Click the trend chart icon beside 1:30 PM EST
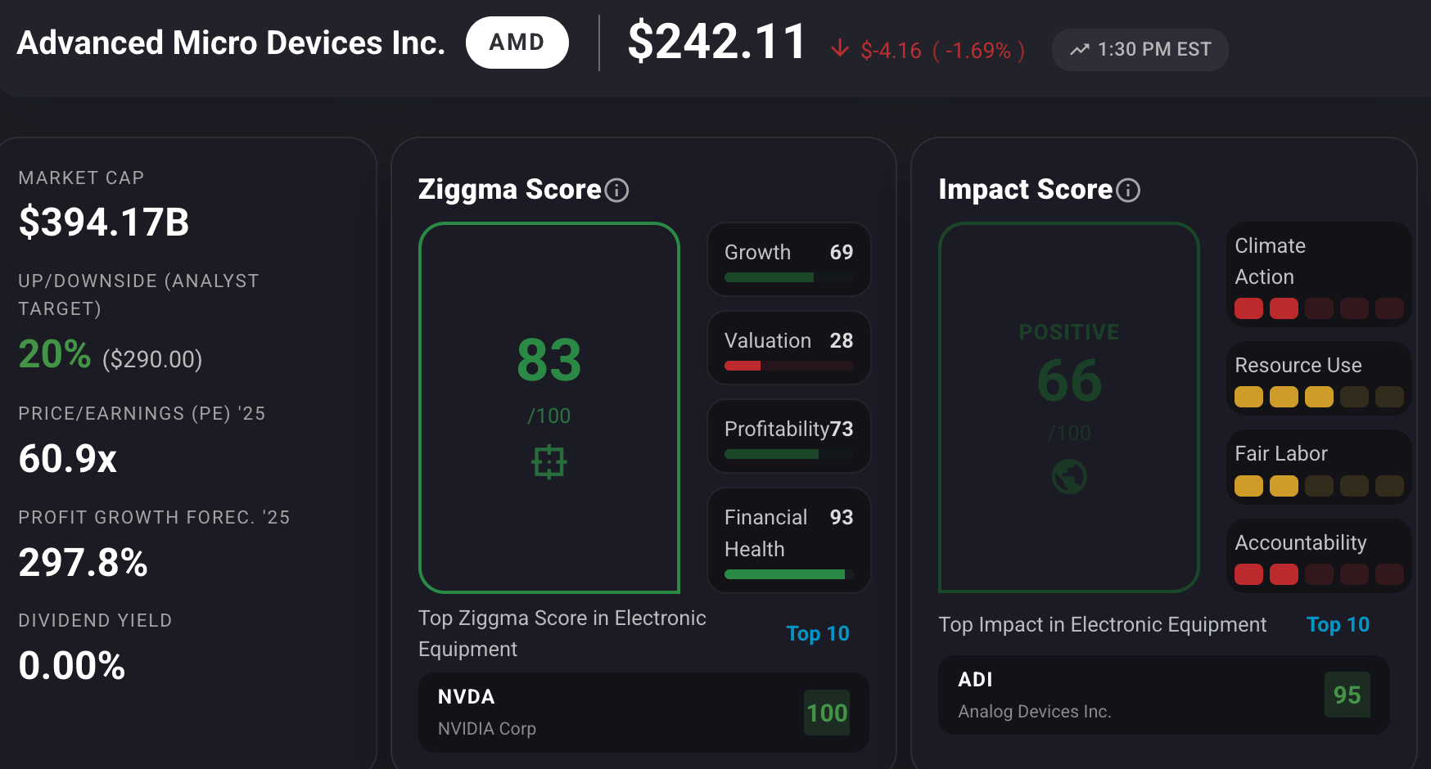Viewport: 1431px width, 769px height. (x=1080, y=49)
